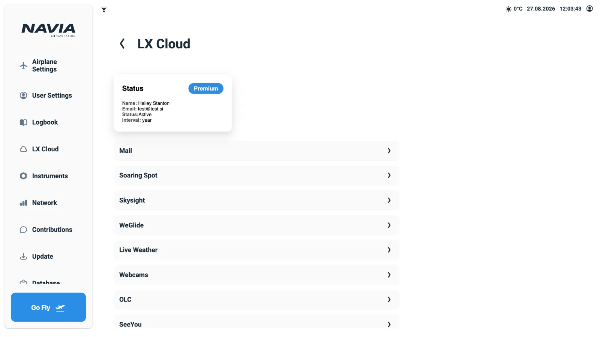Click the Status card heading
Viewport: 600px width, 337px height.
click(133, 88)
